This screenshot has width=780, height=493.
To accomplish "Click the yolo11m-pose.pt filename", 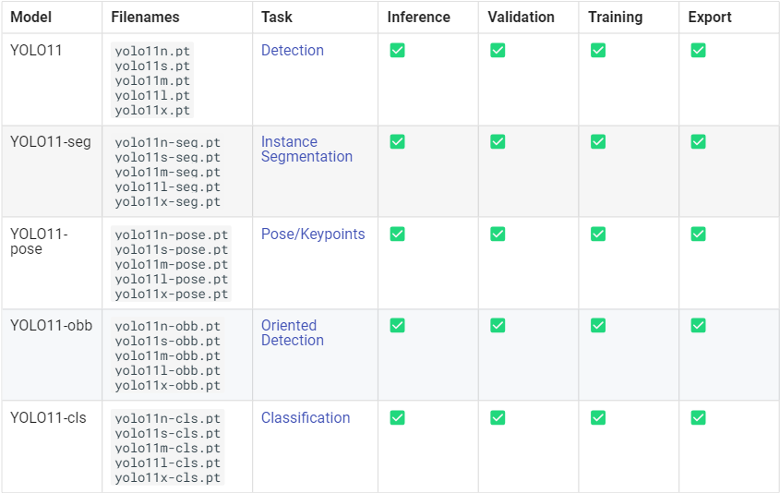I will pyautogui.click(x=171, y=265).
